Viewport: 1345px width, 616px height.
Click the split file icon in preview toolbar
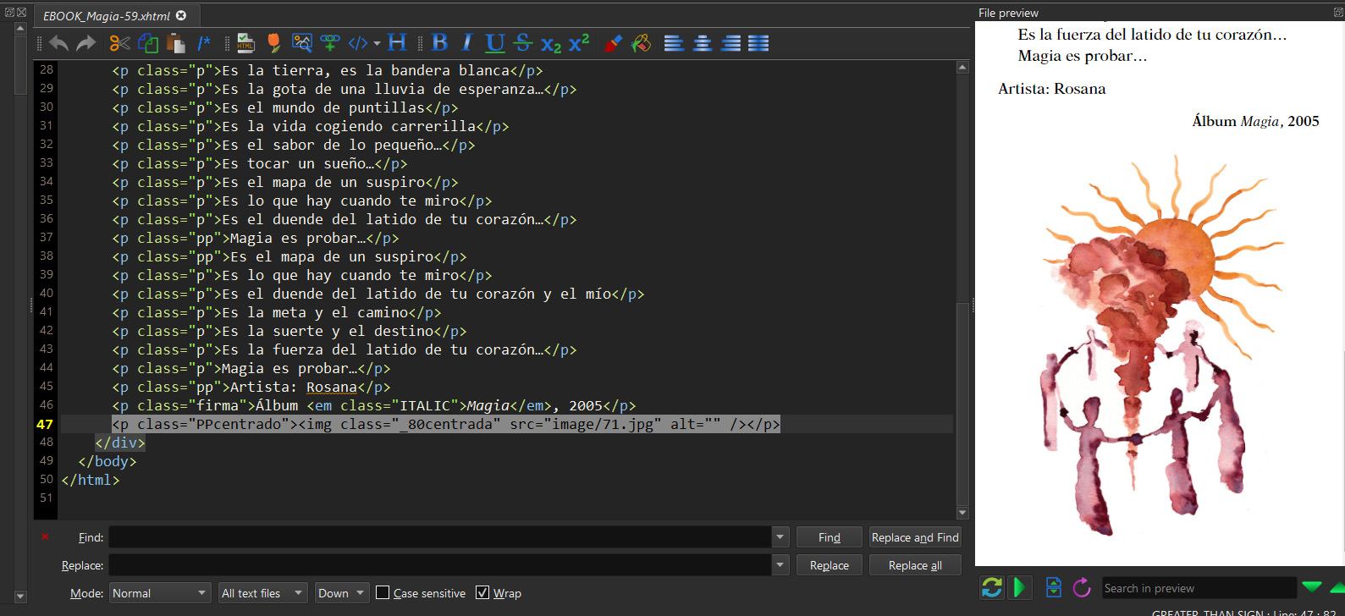pos(1054,587)
